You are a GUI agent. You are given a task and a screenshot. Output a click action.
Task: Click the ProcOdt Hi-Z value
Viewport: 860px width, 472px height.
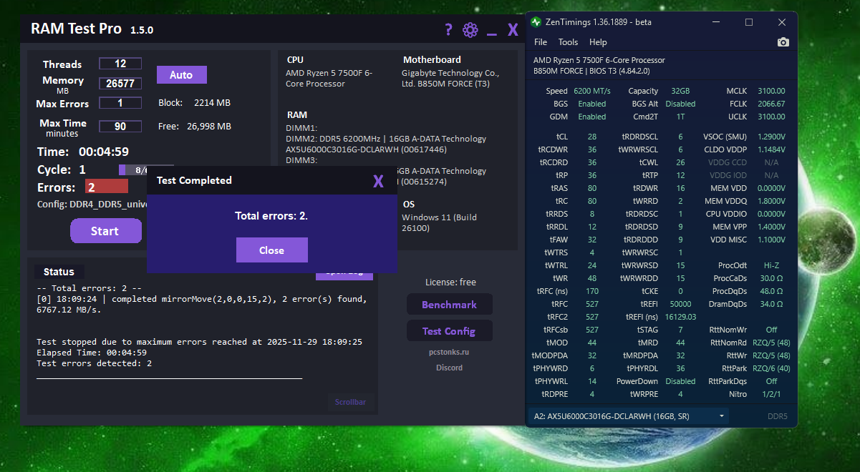[771, 265]
